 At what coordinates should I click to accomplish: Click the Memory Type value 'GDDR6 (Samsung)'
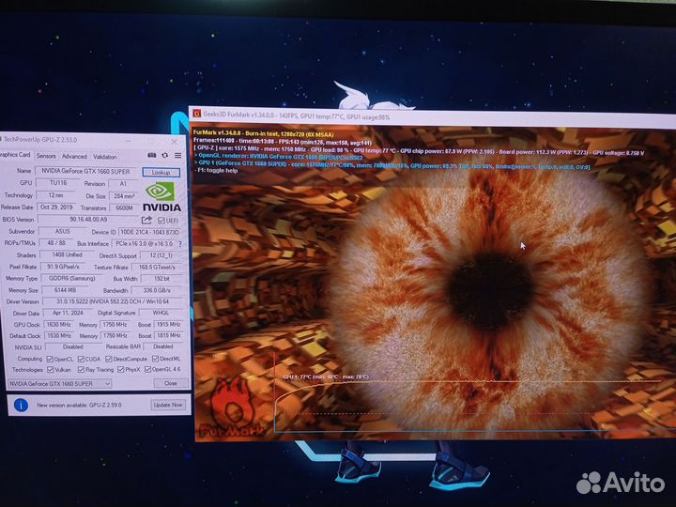pos(72,279)
